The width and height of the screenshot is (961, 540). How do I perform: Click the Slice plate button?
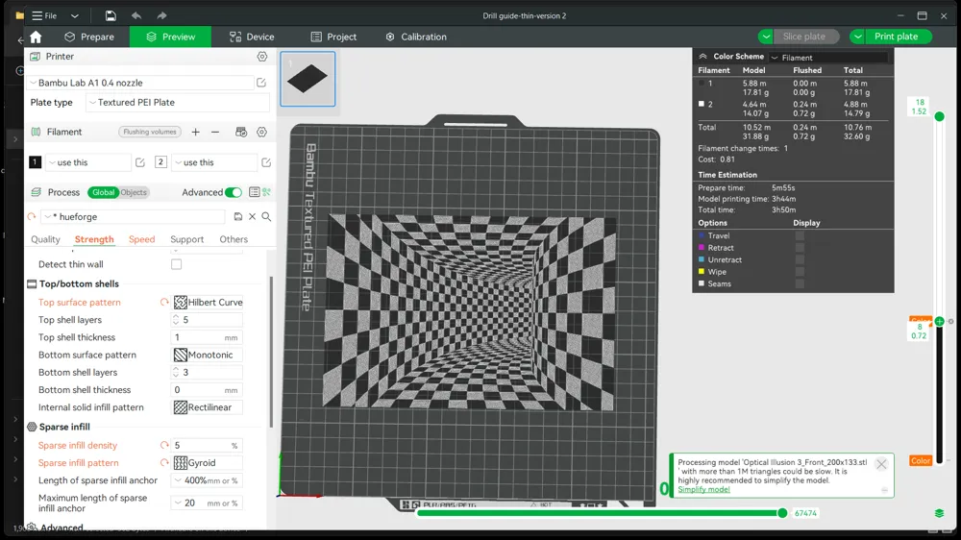804,37
